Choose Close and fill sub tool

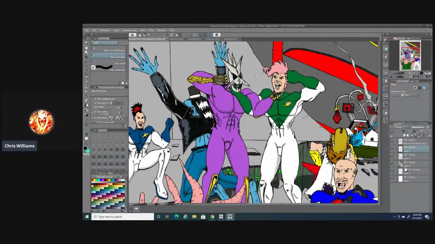(108, 62)
